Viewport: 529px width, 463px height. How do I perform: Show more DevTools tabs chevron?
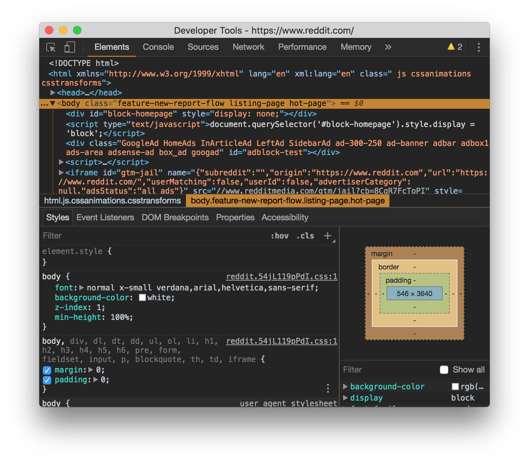[388, 47]
